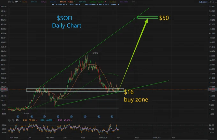This screenshot has height=140, width=217.
Task: Select the RSI3 value 48.378
Action: click(67, 120)
